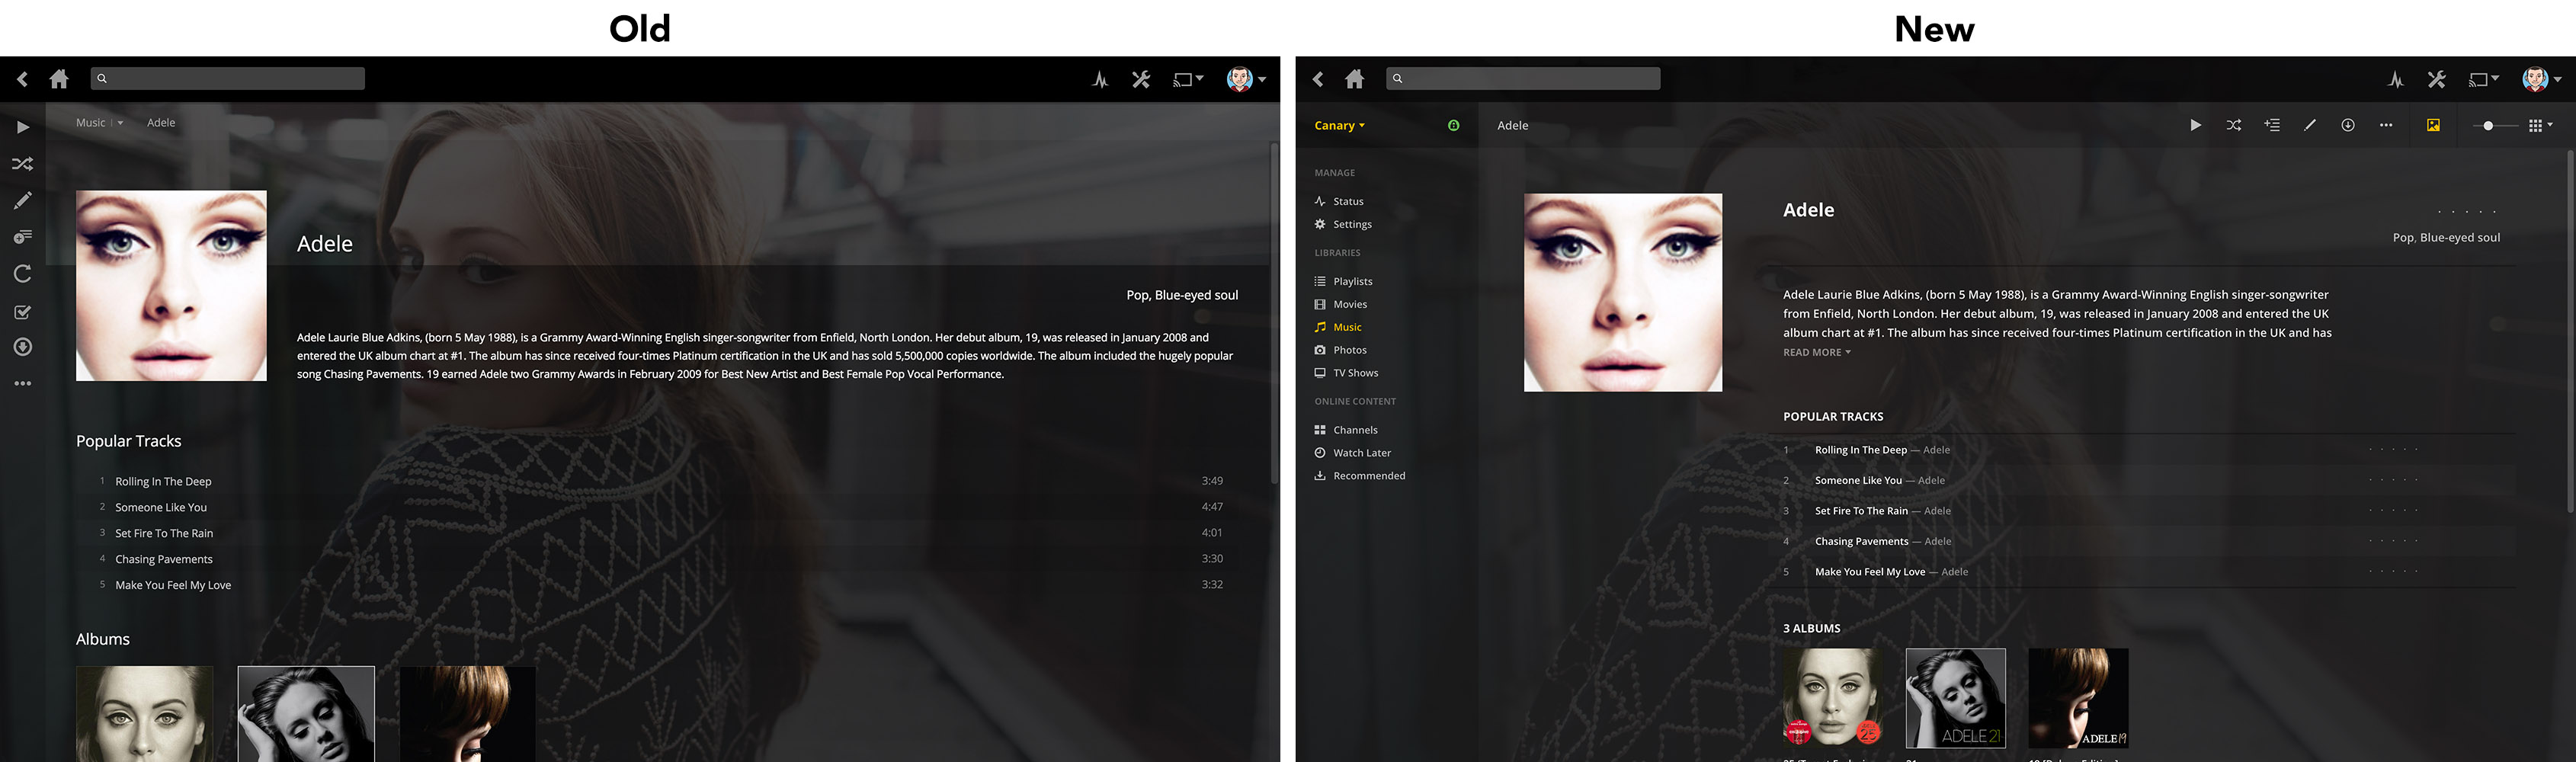2576x762 pixels.
Task: Go back in the New window
Action: 1318,79
